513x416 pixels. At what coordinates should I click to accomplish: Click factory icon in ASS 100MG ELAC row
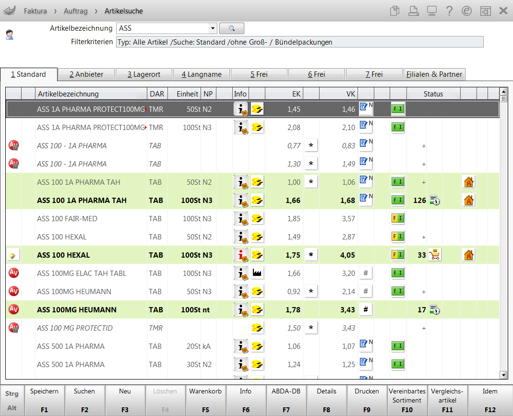pyautogui.click(x=257, y=273)
